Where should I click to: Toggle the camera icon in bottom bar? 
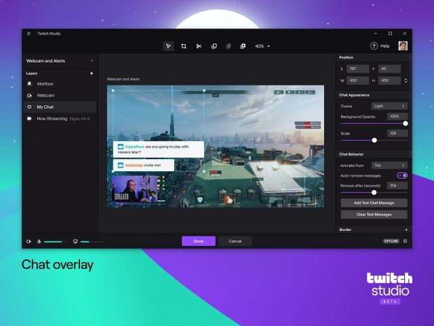(x=29, y=241)
